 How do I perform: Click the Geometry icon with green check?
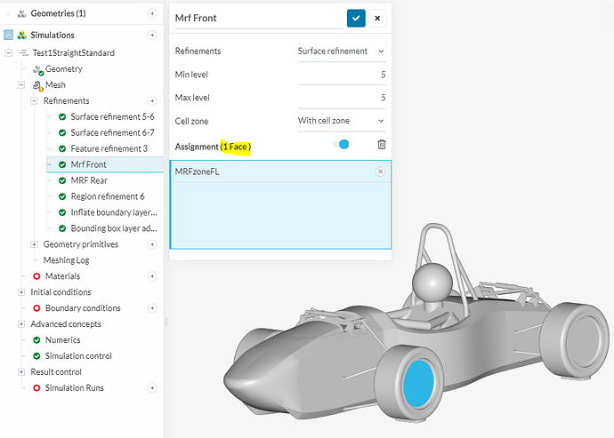tap(38, 69)
